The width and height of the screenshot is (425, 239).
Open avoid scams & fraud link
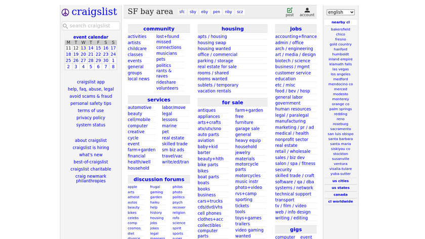point(91,96)
